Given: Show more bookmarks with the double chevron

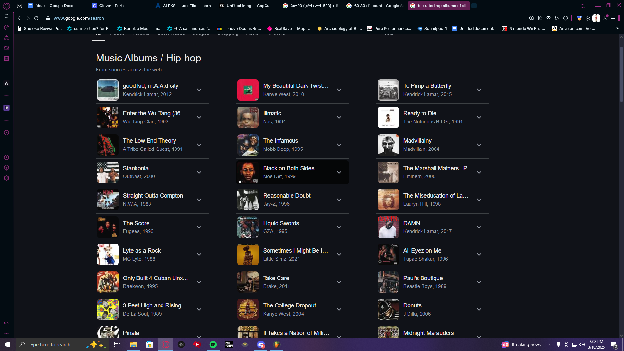Looking at the screenshot, I should [617, 29].
